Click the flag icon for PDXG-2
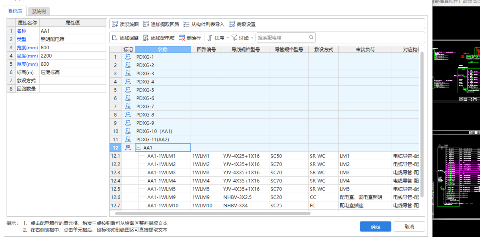The width and height of the screenshot is (480, 237). pyautogui.click(x=128, y=65)
